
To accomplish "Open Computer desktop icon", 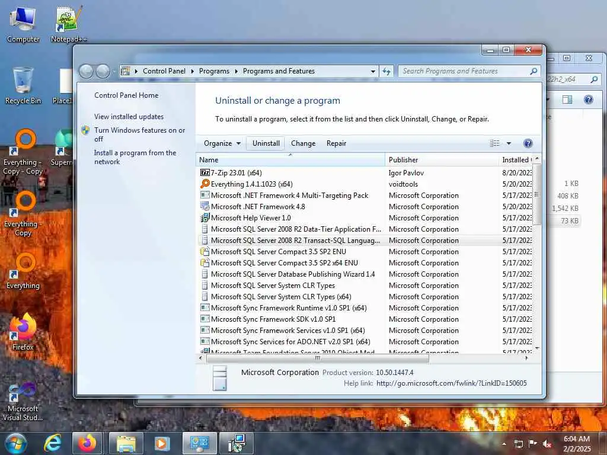I will [x=23, y=24].
